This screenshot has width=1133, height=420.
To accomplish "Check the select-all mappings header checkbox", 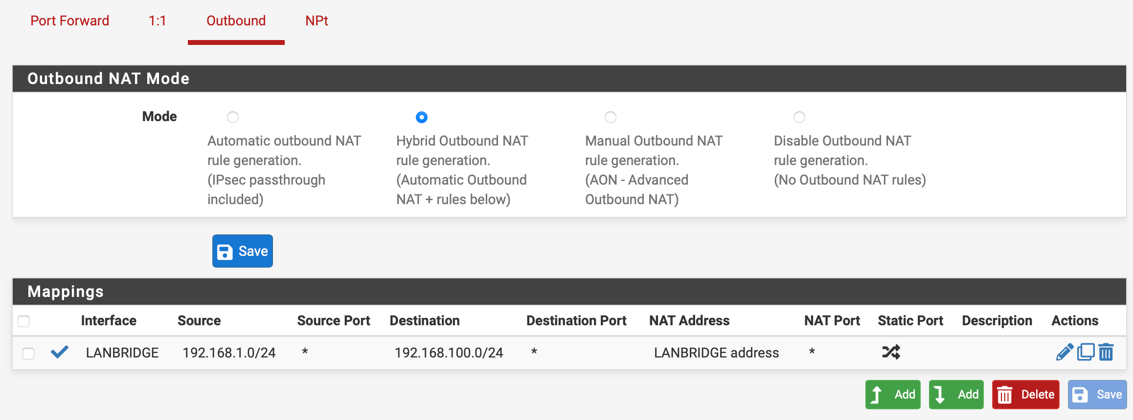I will pyautogui.click(x=23, y=321).
